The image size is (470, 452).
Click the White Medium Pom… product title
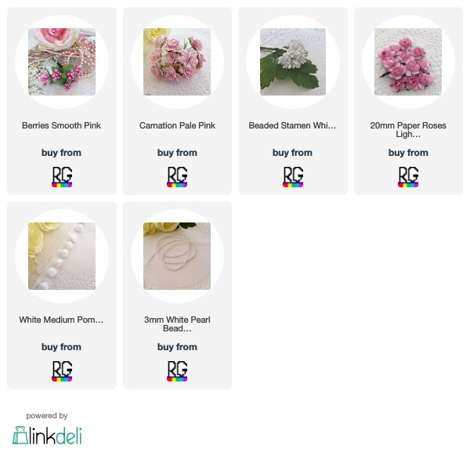61,320
